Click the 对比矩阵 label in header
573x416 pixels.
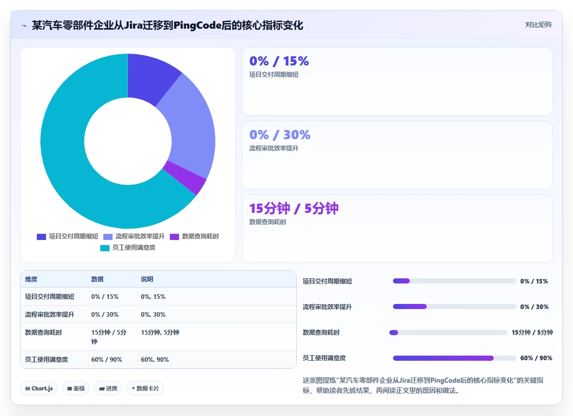click(x=538, y=25)
